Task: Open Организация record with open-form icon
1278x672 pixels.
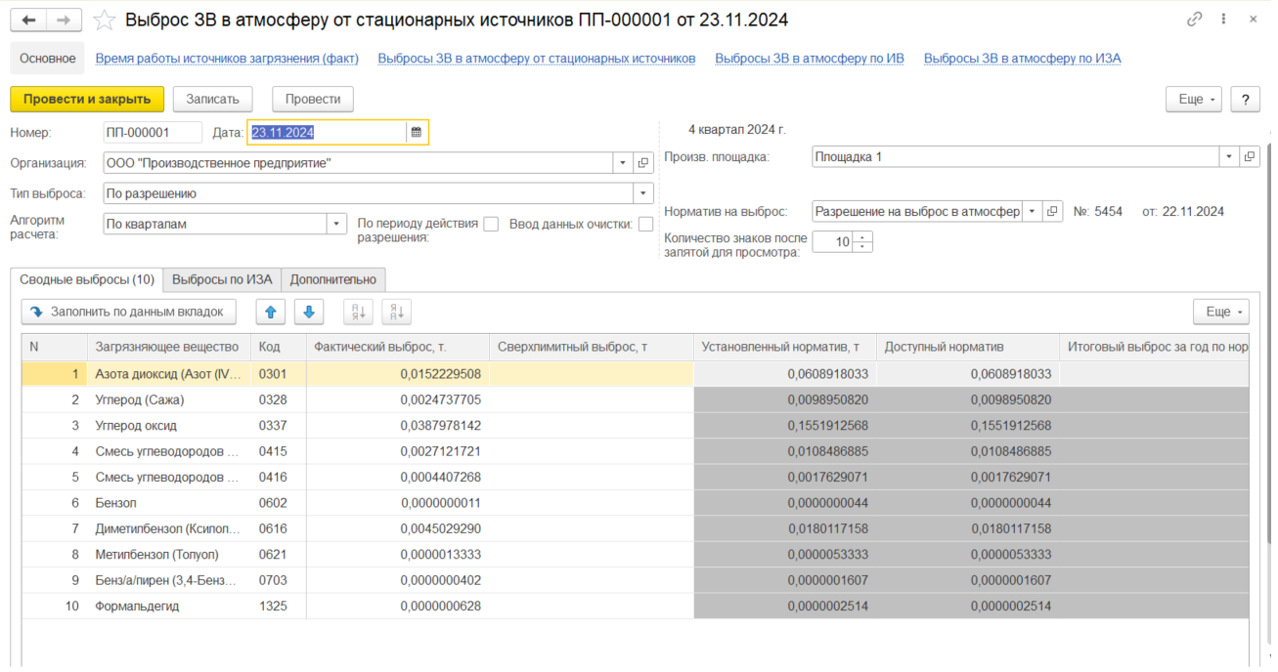Action: 643,163
